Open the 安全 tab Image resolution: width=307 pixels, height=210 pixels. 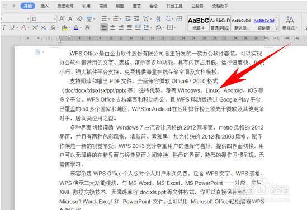click(x=153, y=6)
